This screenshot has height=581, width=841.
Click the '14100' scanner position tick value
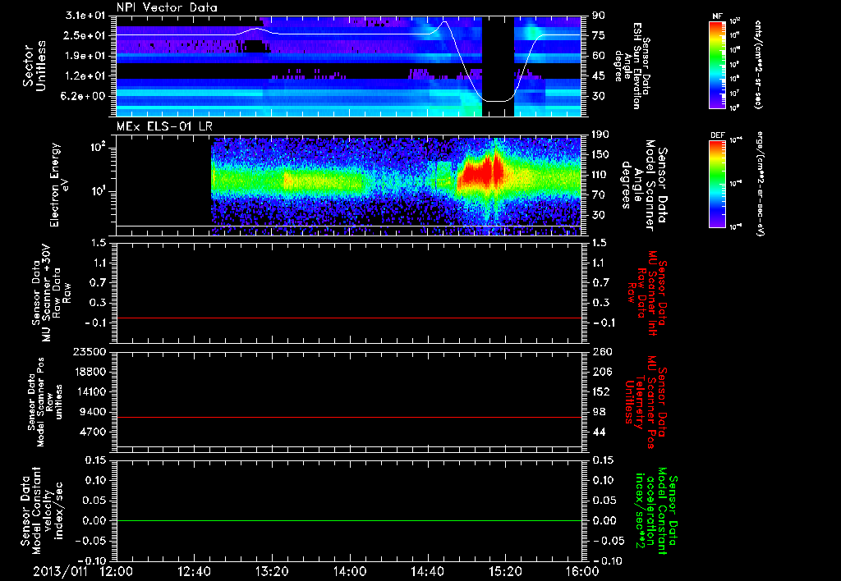pyautogui.click(x=89, y=391)
